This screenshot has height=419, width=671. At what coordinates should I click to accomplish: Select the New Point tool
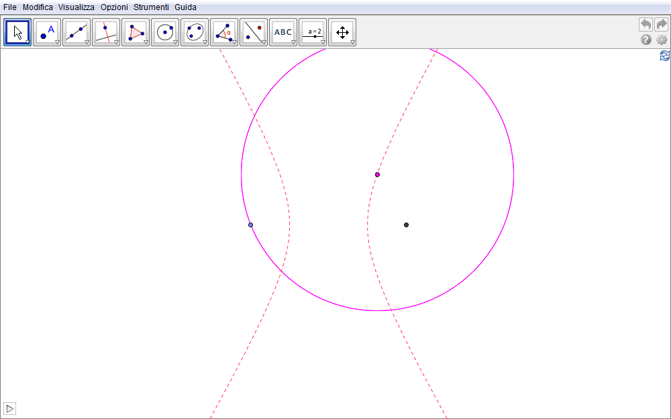(47, 32)
